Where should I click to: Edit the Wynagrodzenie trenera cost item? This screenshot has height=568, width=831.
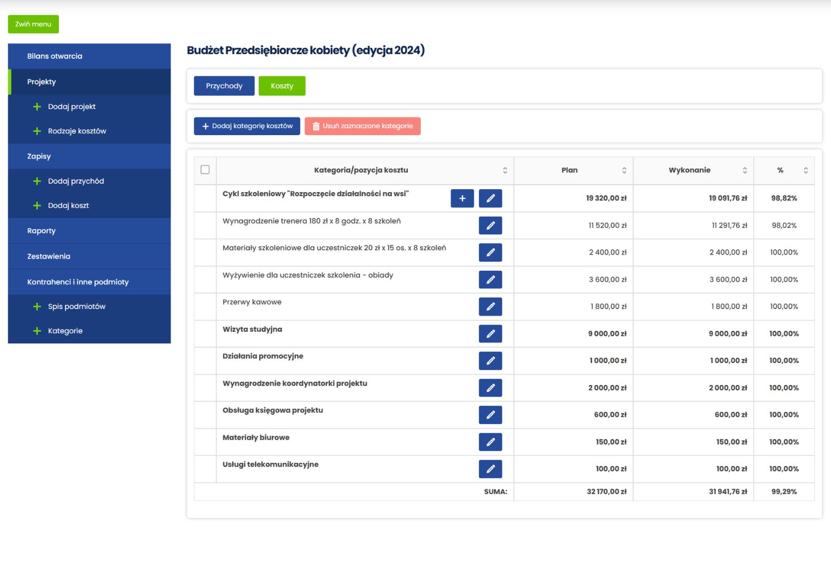tap(490, 226)
